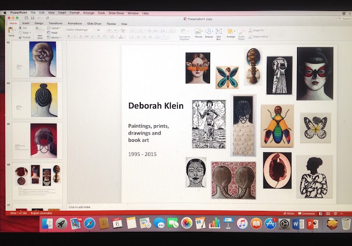The height and width of the screenshot is (246, 352).
Task: Open the Layout dropdown
Action: (54, 28)
